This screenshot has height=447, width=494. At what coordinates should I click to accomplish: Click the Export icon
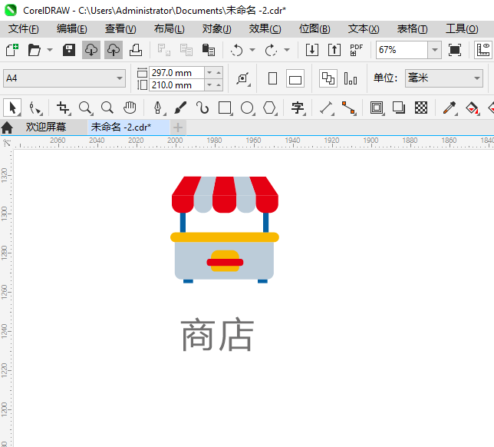(x=334, y=50)
